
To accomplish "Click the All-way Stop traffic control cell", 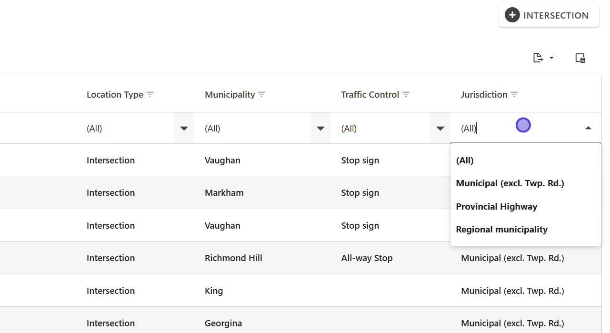I will point(367,258).
